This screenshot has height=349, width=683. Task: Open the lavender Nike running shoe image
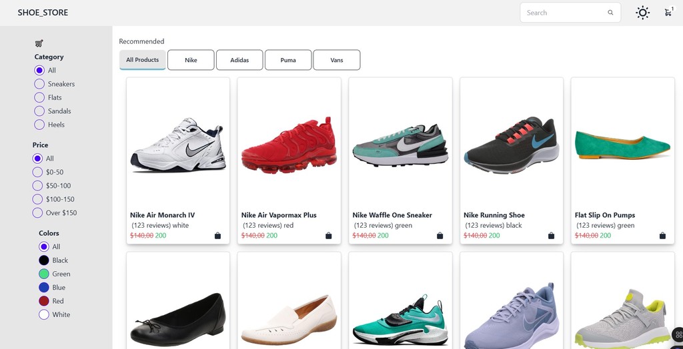(512, 316)
